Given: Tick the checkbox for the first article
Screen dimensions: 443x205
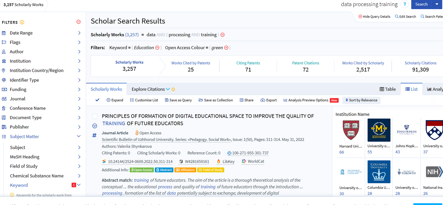Looking at the screenshot, I should [x=95, y=116].
